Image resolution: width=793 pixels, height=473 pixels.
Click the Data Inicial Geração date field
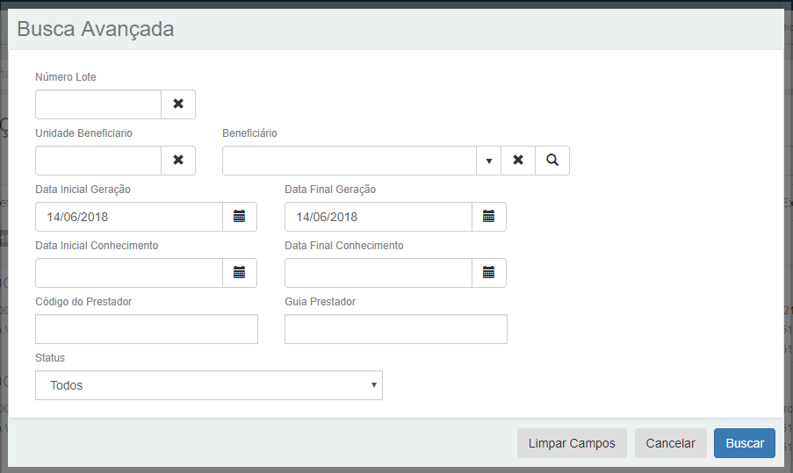coord(128,217)
